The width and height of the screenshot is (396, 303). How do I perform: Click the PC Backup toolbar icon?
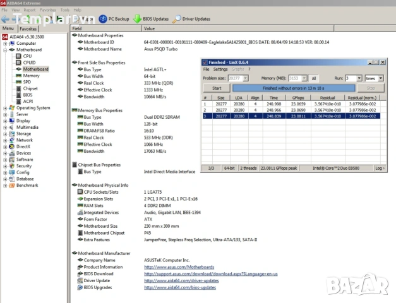[x=104, y=19]
